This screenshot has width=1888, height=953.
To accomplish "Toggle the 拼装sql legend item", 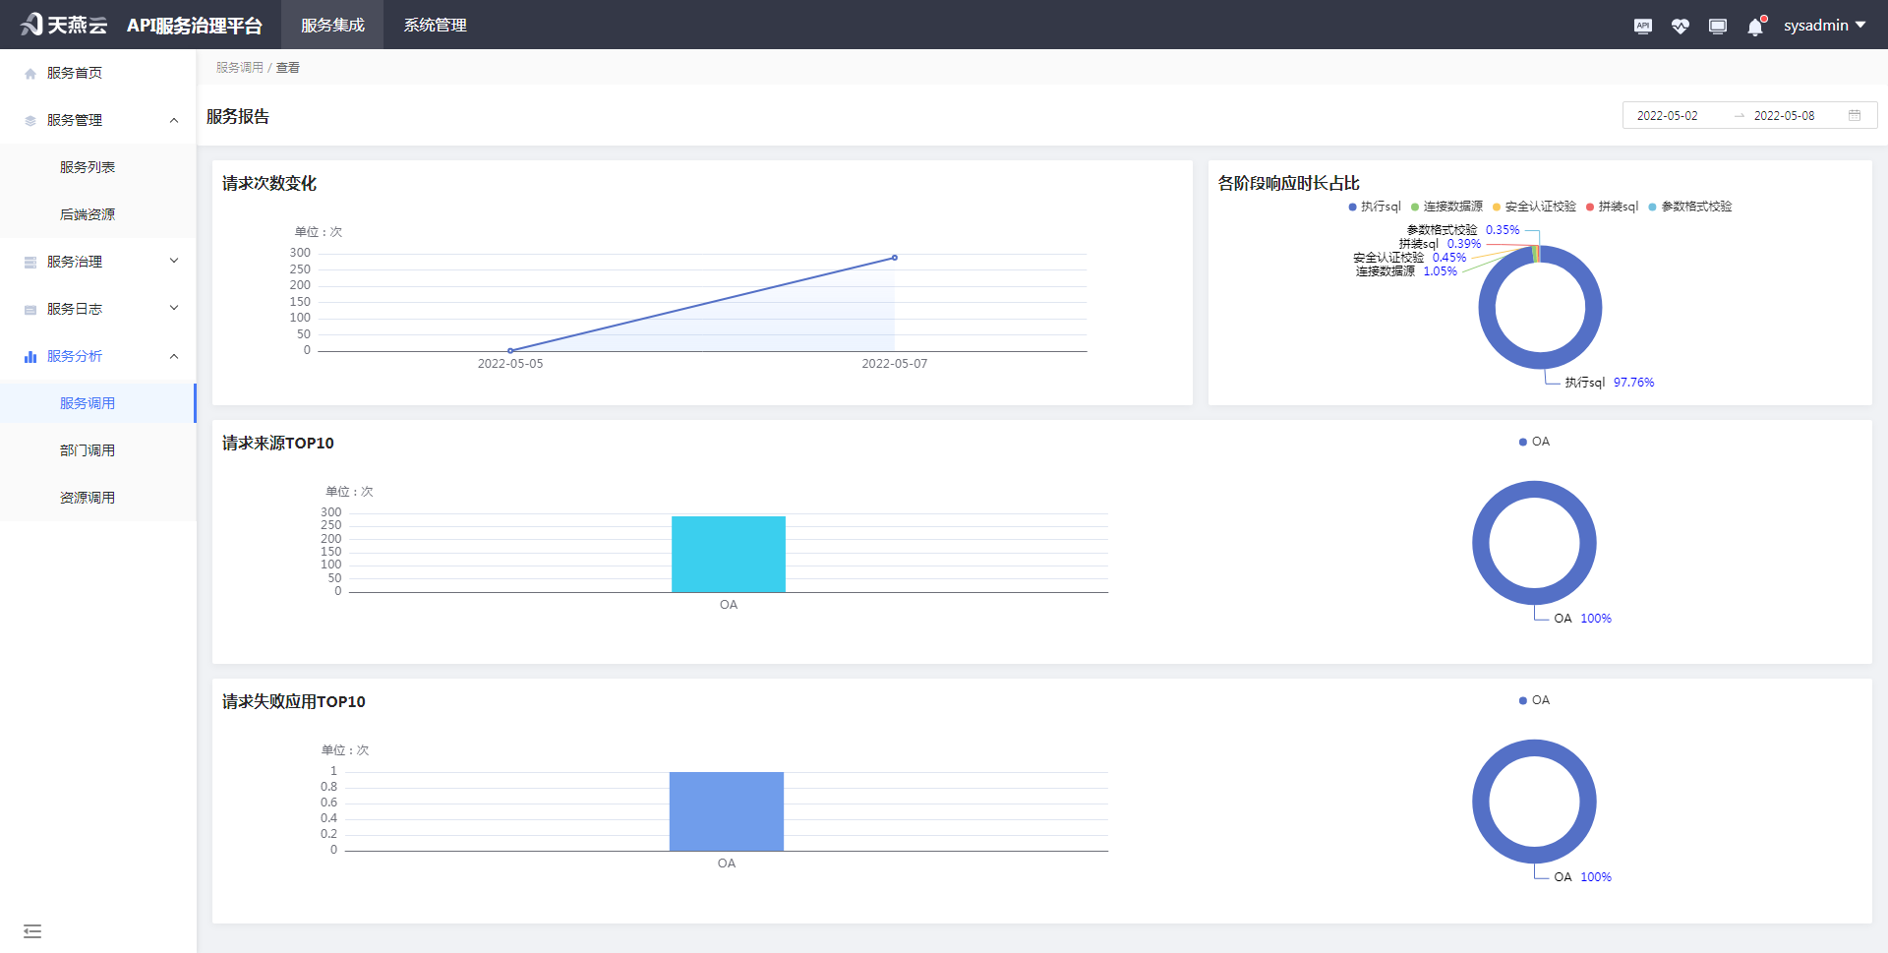I will (x=1612, y=207).
